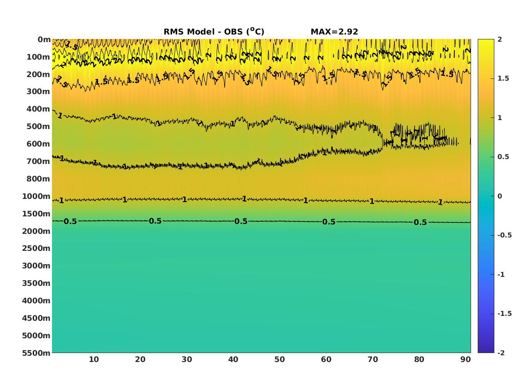Click the '100m' depth axis label
Screen dimensions: 523x392
tap(39, 57)
